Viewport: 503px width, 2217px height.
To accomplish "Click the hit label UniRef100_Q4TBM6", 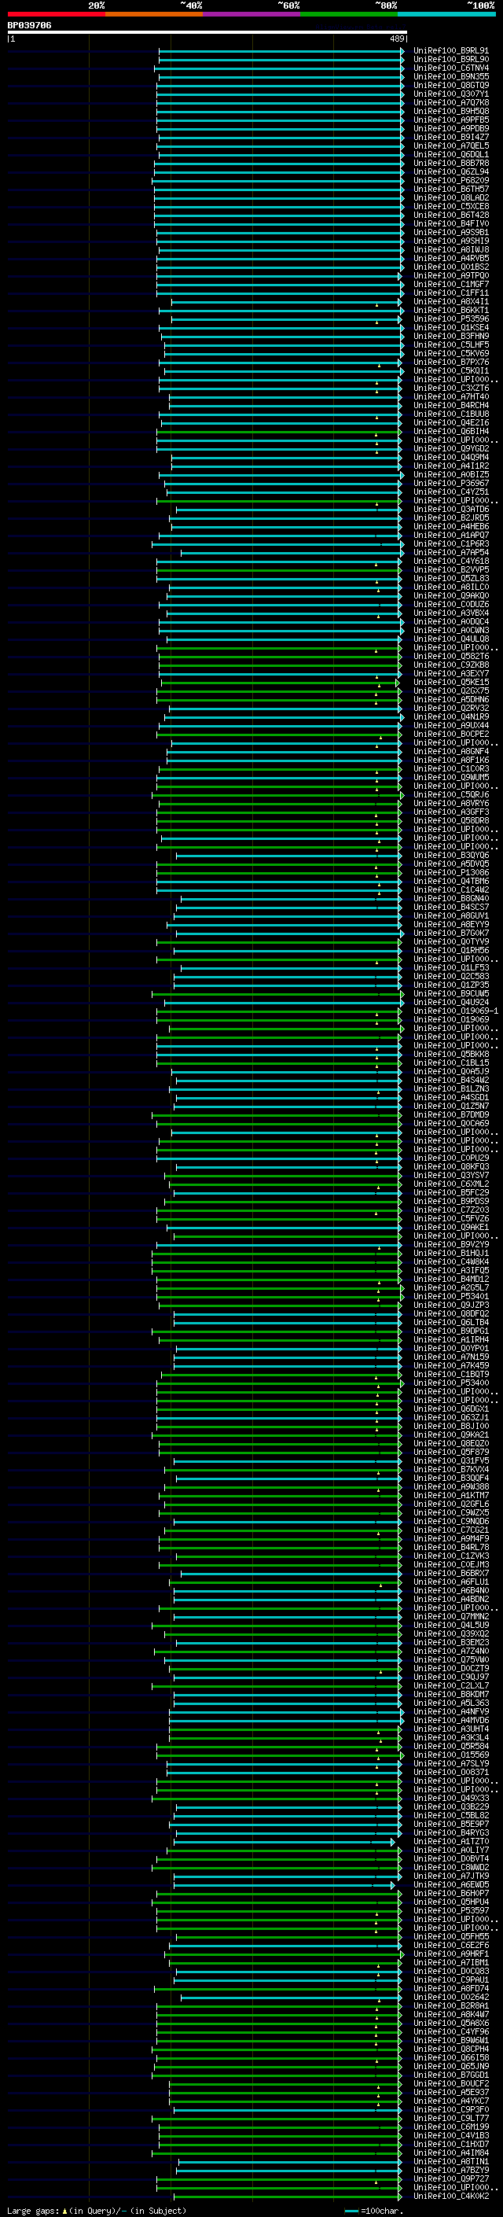I will click(x=450, y=882).
